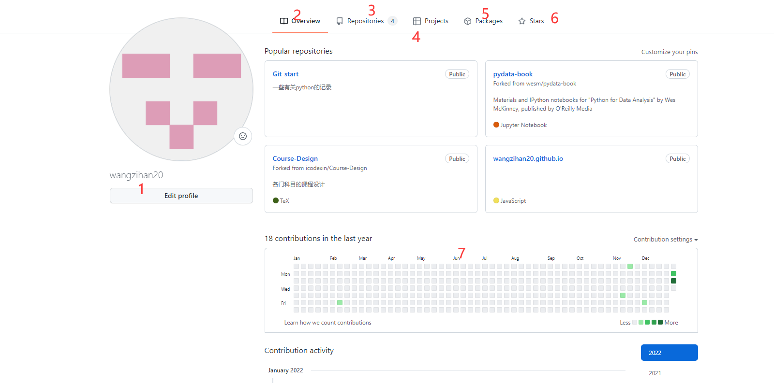
Task: Click the Jupyter Notebook language dot
Action: click(496, 125)
